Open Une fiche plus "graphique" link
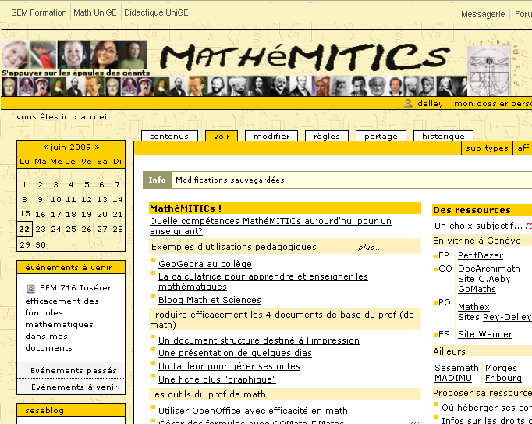Image resolution: width=532 pixels, height=424 pixels. 217,379
